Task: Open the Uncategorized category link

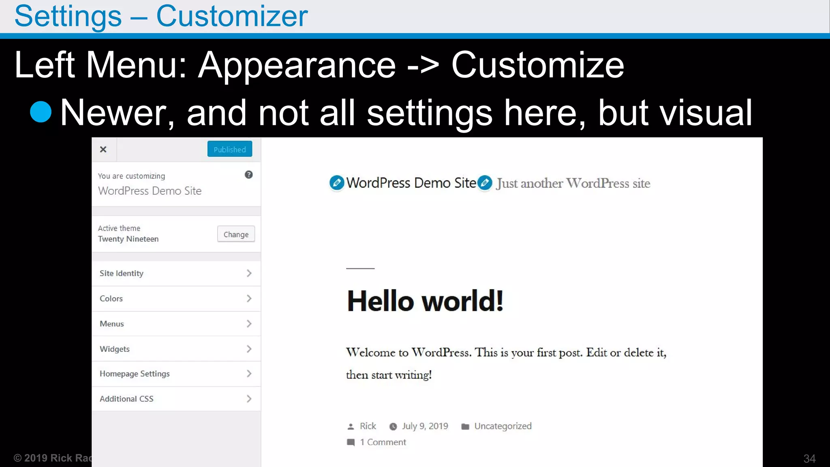Action: 503,426
